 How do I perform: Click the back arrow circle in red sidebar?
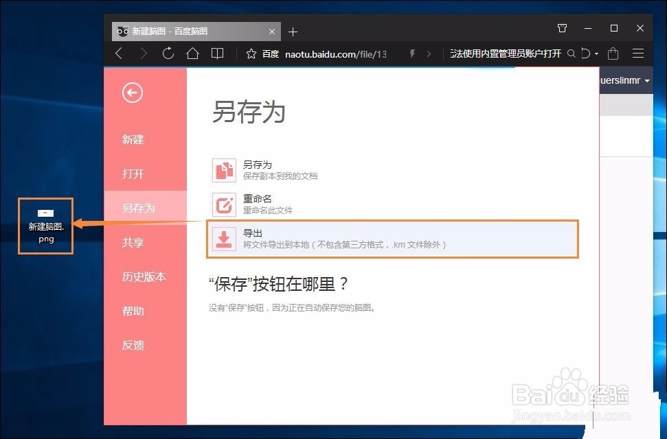click(133, 93)
